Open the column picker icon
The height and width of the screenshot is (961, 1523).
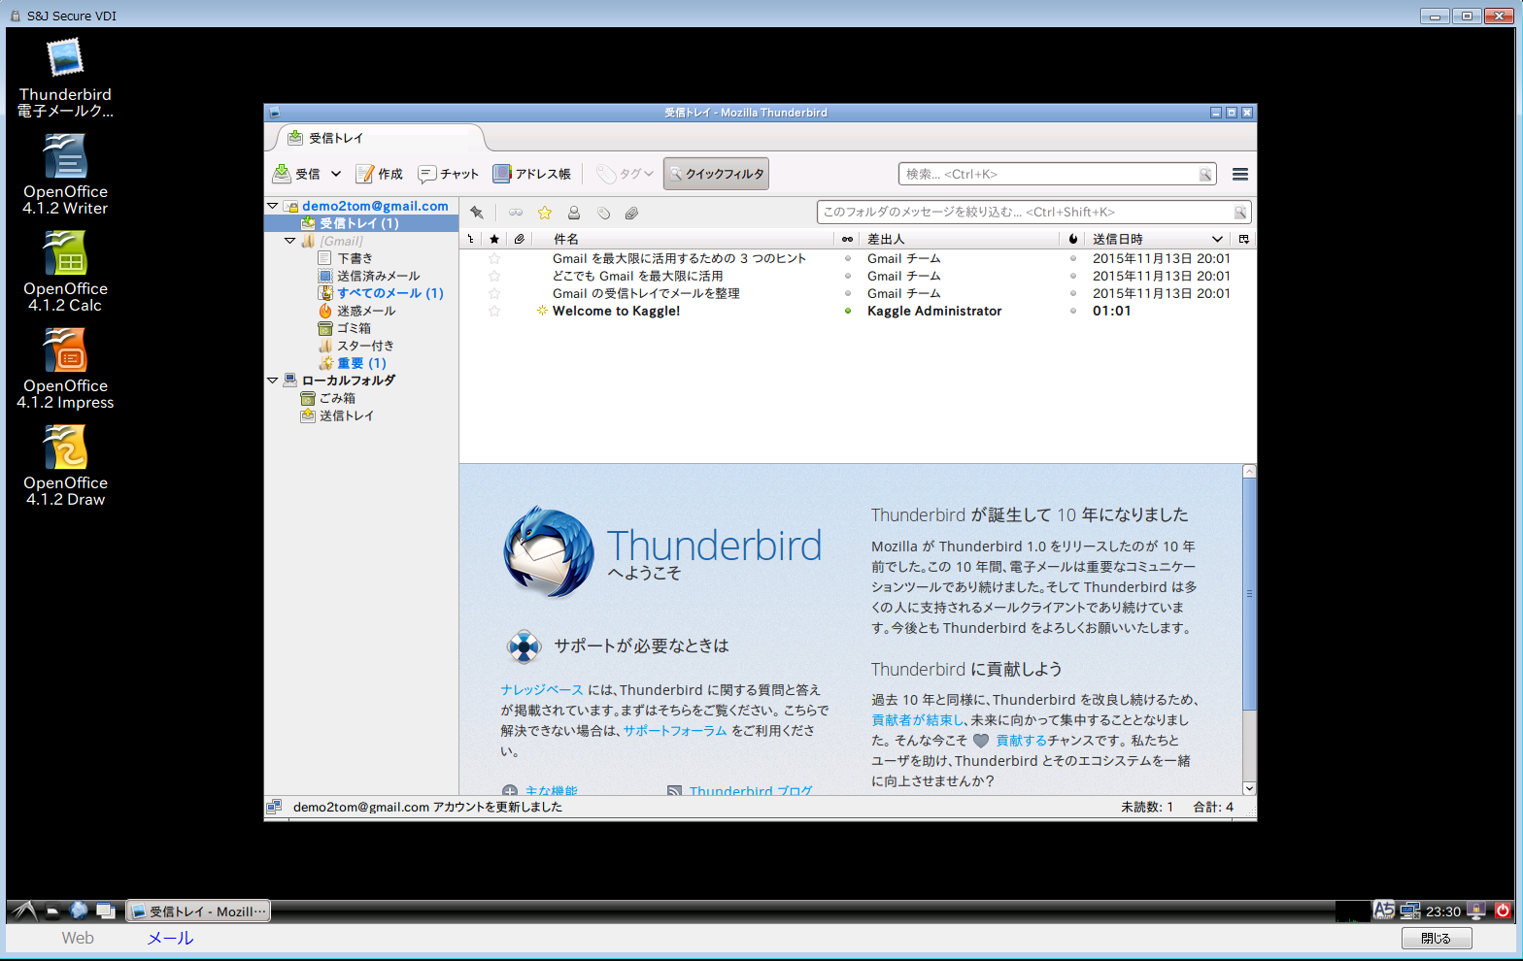pyautogui.click(x=1243, y=239)
